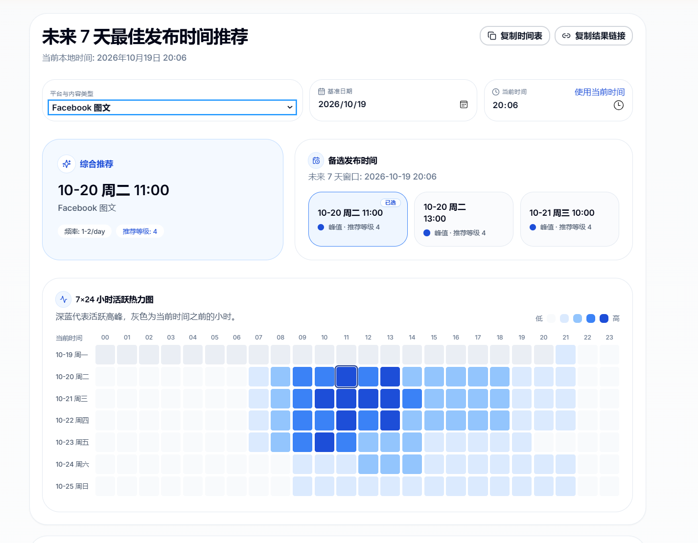The width and height of the screenshot is (698, 543).
Task: Click the darkest blue legend swatch next to 高
Action: click(x=604, y=318)
